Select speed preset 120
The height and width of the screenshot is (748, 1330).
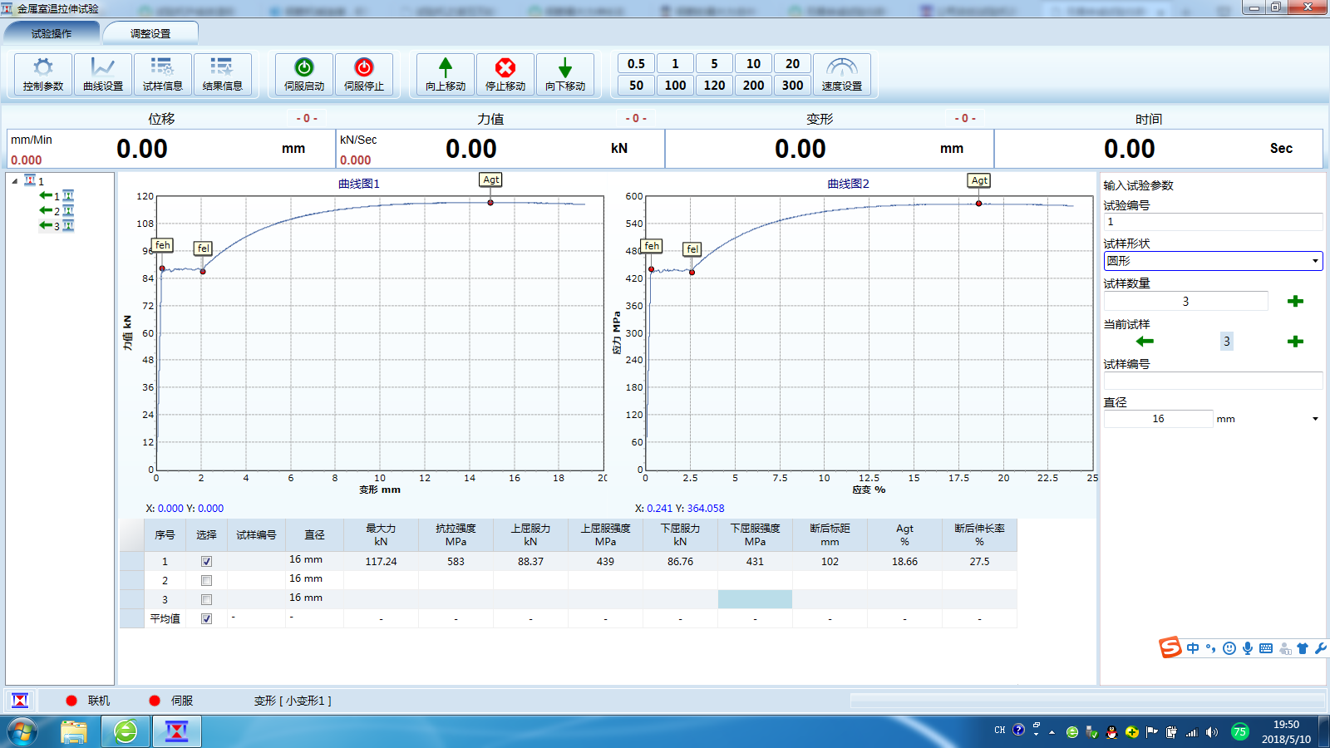click(714, 85)
